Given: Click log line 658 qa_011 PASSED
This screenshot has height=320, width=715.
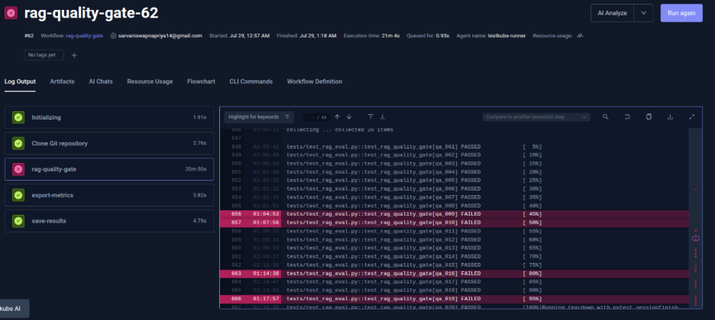Looking at the screenshot, I should 455,231.
